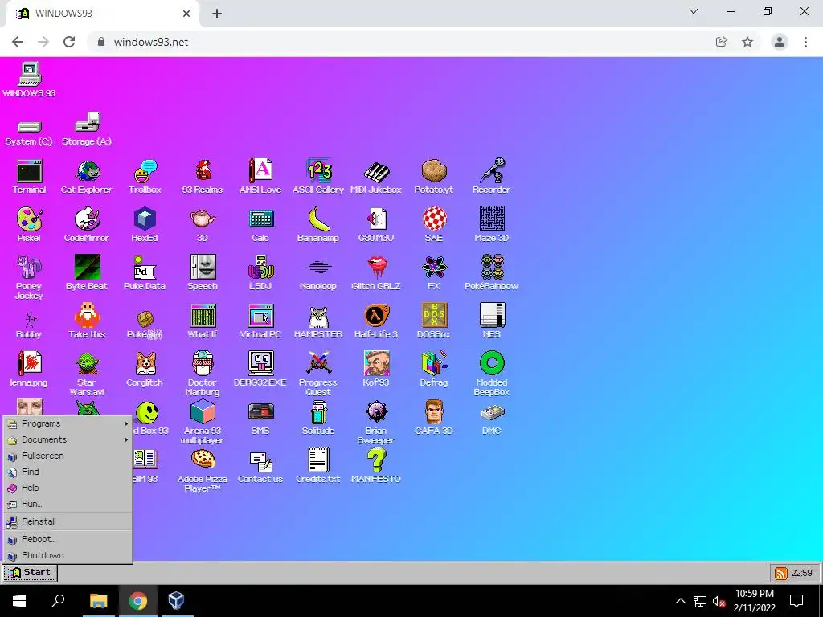Open Storage (A:) floppy drive icon
Image resolution: width=823 pixels, height=617 pixels.
(x=87, y=129)
